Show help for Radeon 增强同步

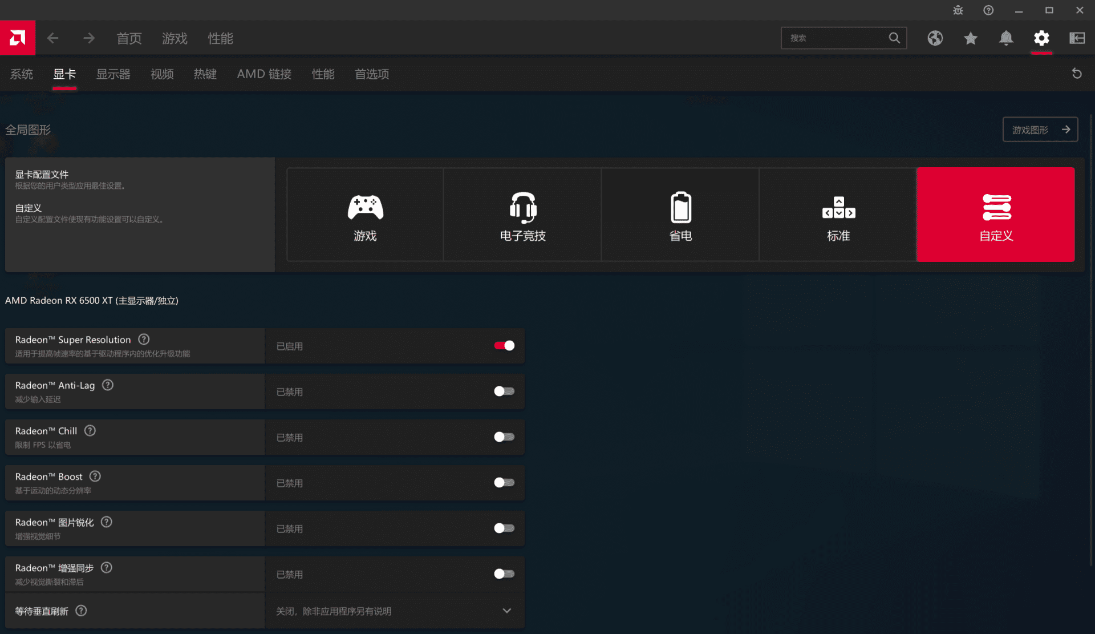107,568
